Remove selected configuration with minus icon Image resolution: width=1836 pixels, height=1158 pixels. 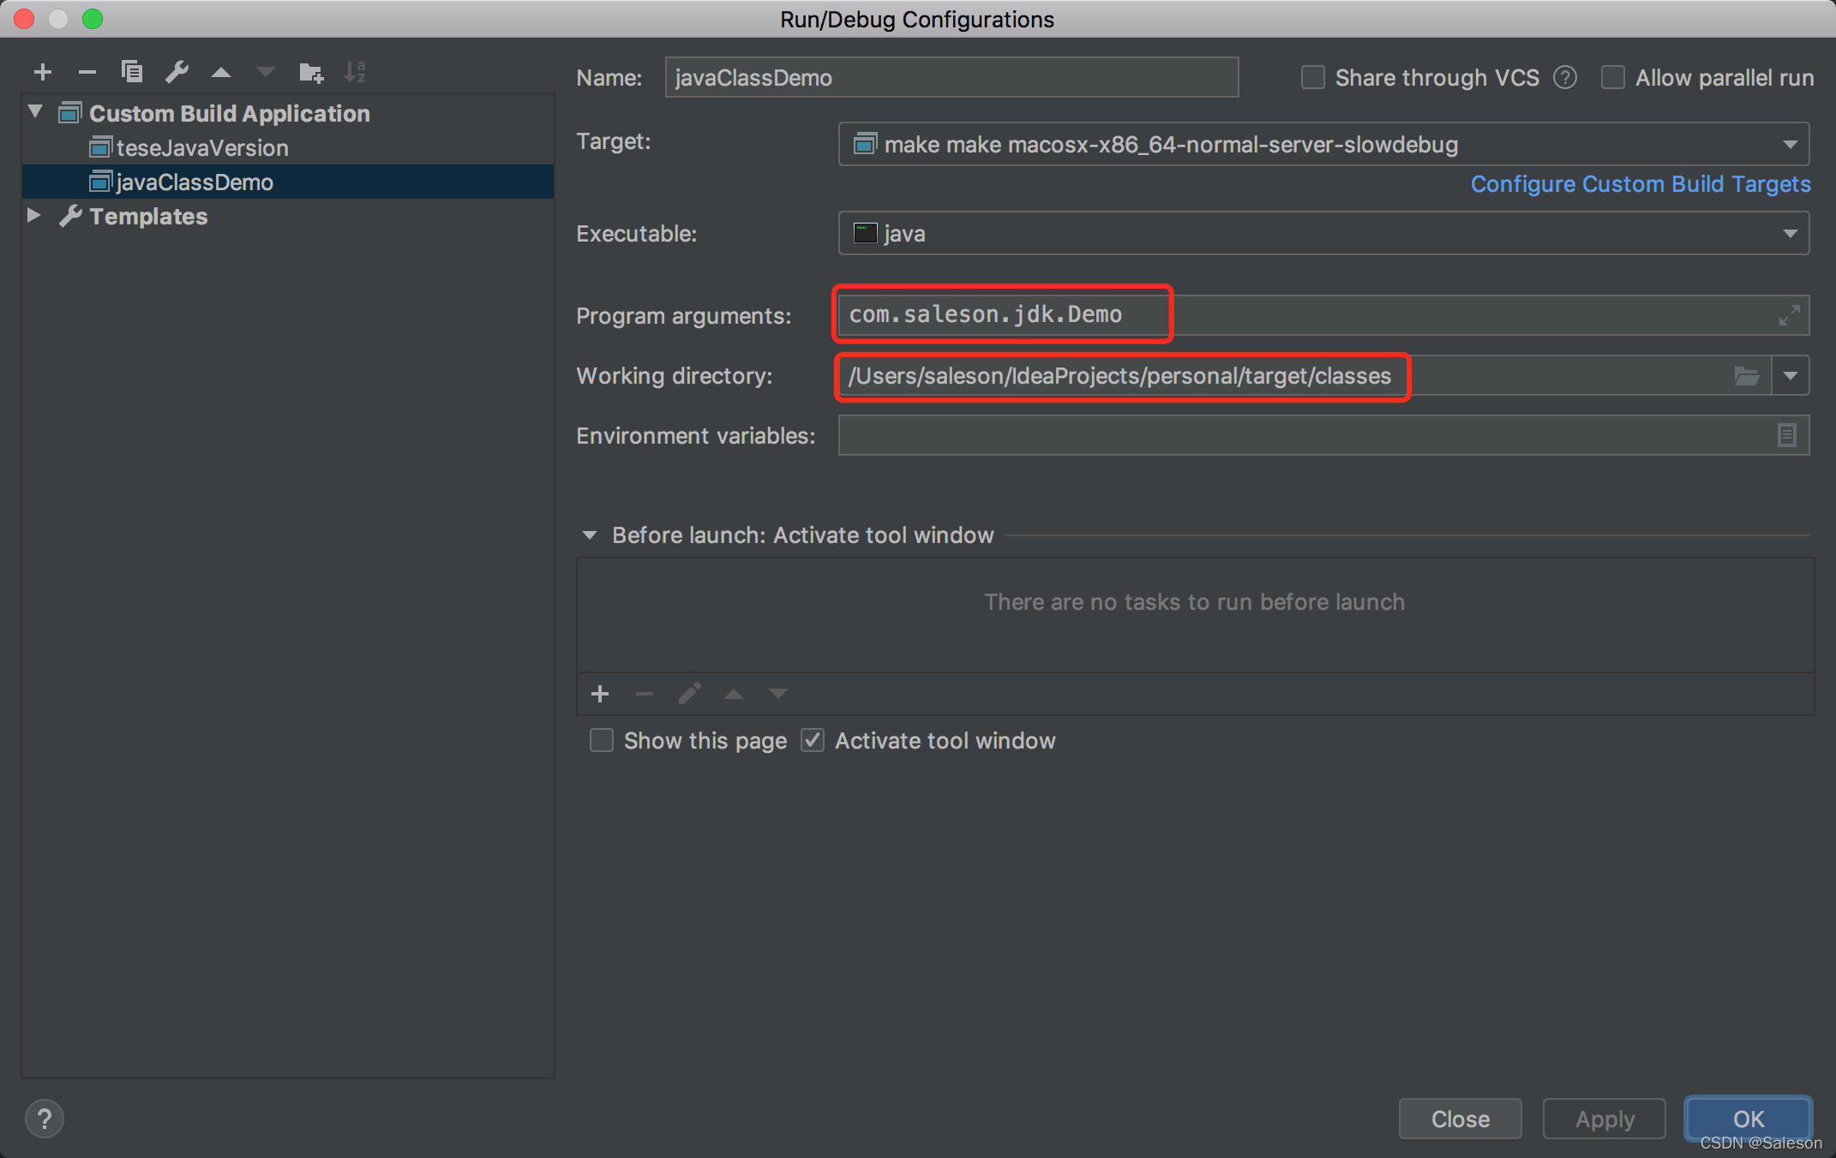(87, 73)
